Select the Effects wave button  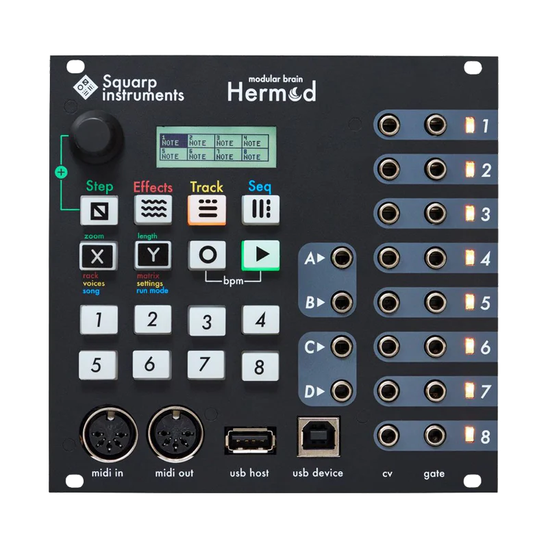153,210
